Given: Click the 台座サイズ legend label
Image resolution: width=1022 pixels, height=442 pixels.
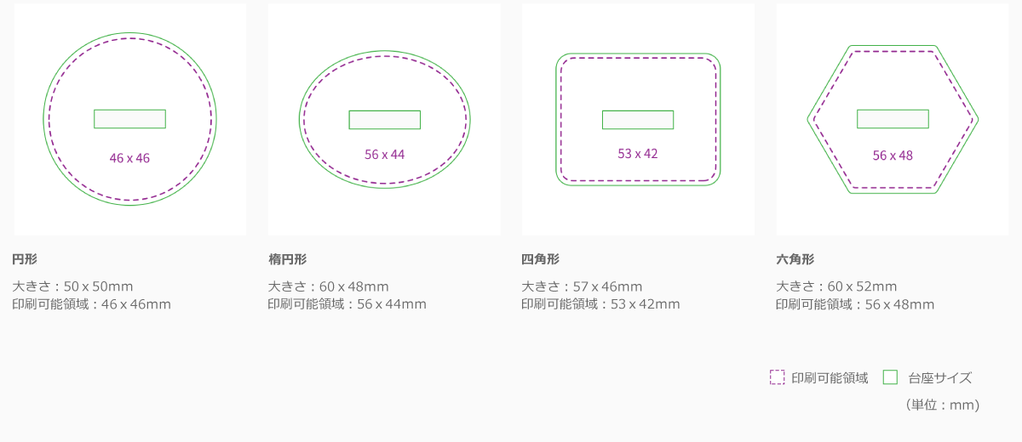Looking at the screenshot, I should 939,378.
